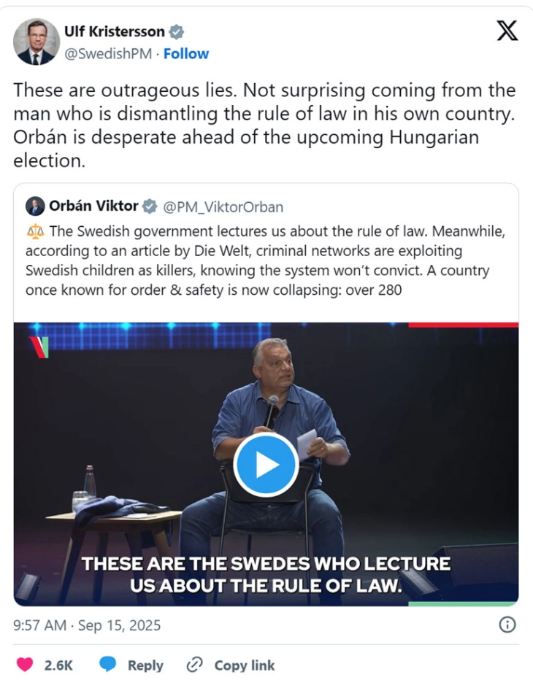Click the reply speech bubble icon
Screen dimensions: 533x680
point(108,665)
